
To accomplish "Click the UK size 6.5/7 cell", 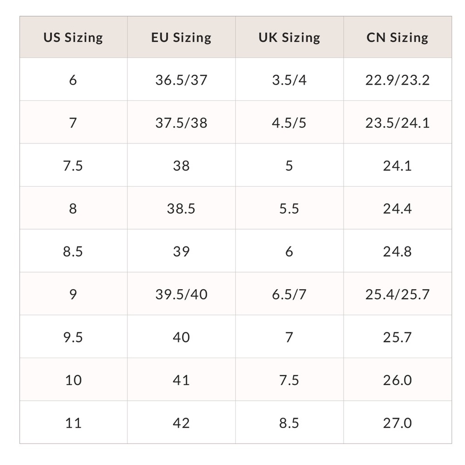I will (x=289, y=294).
